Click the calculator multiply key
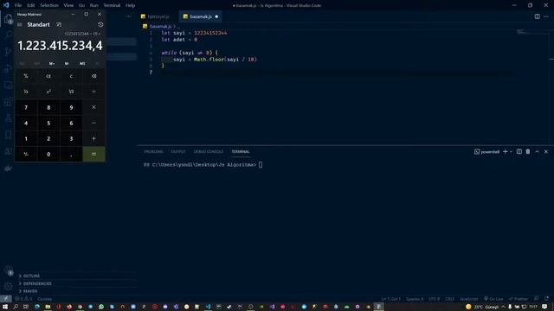 (x=93, y=107)
